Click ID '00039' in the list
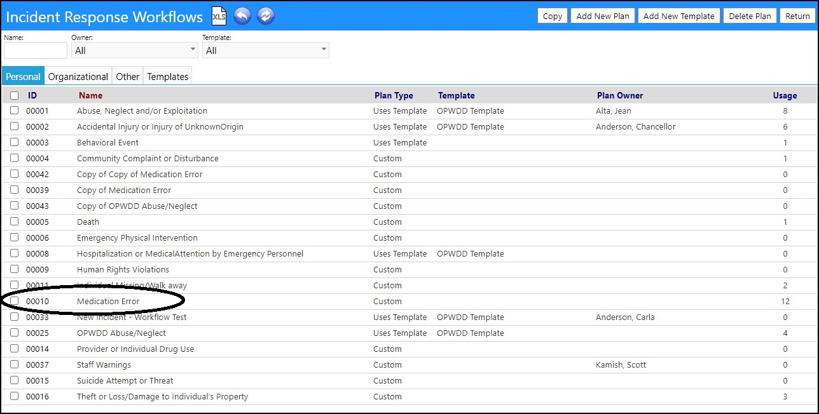 pyautogui.click(x=38, y=190)
